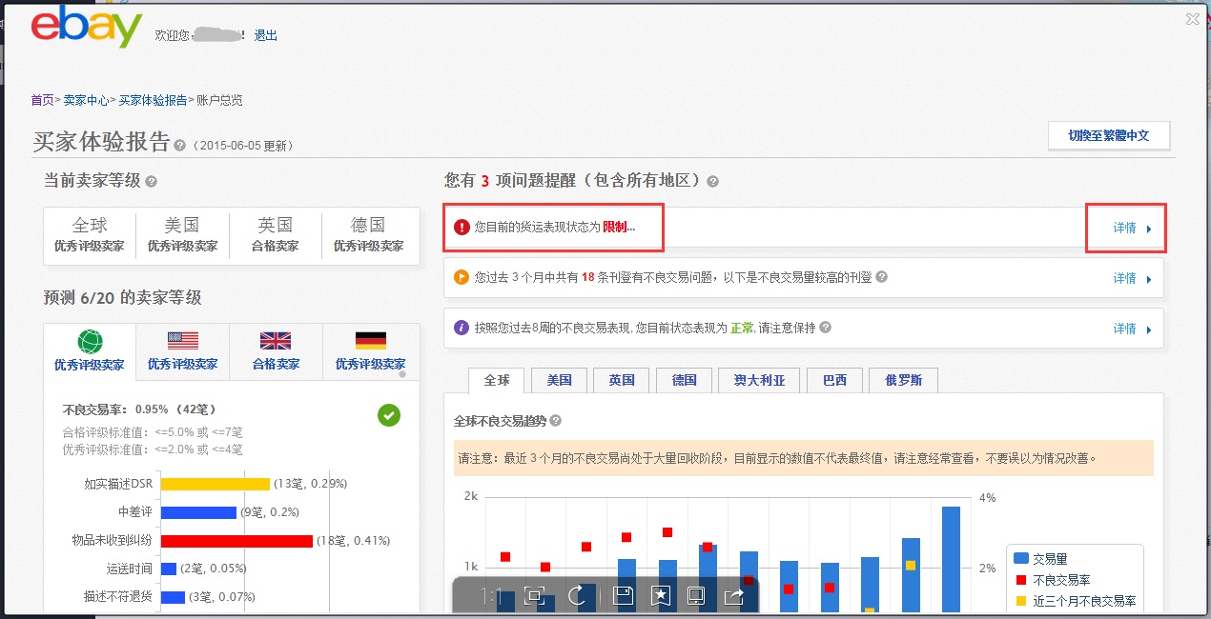The image size is (1211, 619).
Task: Click the 切换至繁體中文 button
Action: click(1108, 135)
